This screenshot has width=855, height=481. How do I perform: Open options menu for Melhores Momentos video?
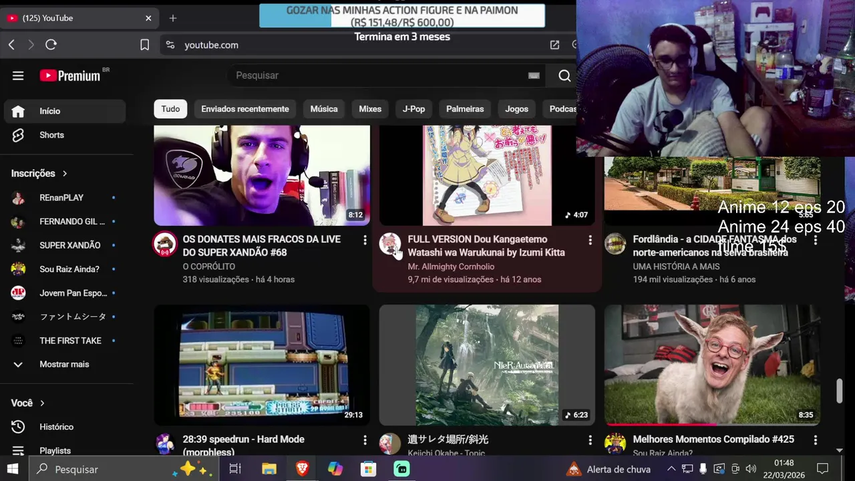[x=815, y=440]
